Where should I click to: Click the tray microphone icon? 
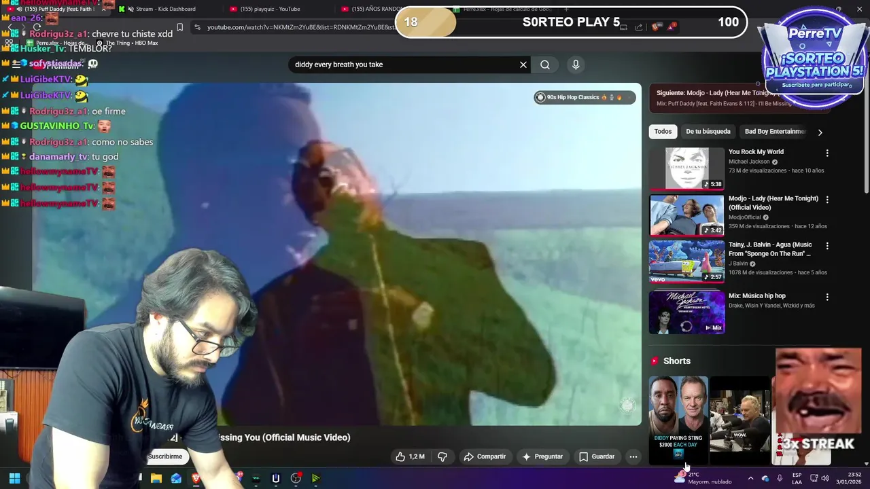pyautogui.click(x=780, y=478)
